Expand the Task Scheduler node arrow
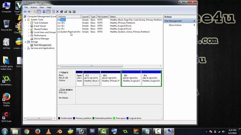Image resolution: width=241 pixels, height=135 pixels. point(29,23)
